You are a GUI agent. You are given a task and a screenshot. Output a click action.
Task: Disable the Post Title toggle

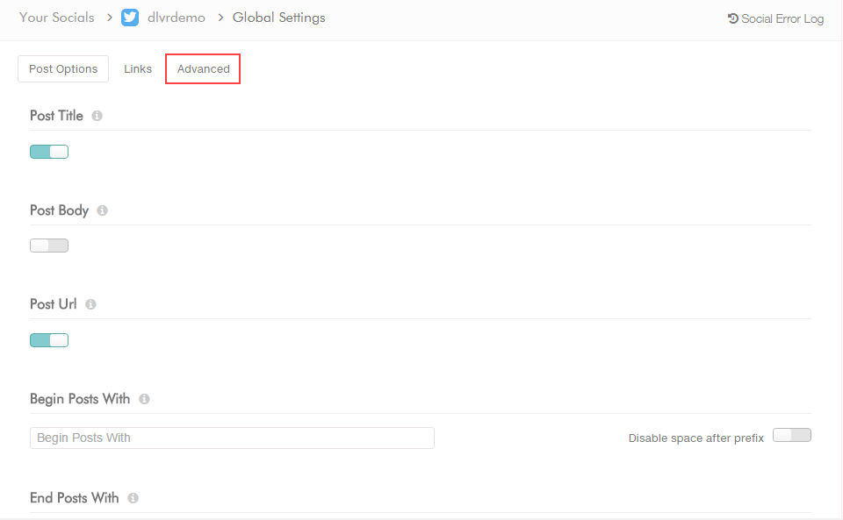(x=48, y=151)
